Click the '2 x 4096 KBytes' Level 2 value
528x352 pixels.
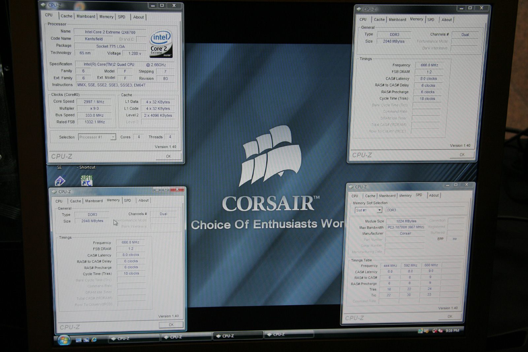coord(158,115)
